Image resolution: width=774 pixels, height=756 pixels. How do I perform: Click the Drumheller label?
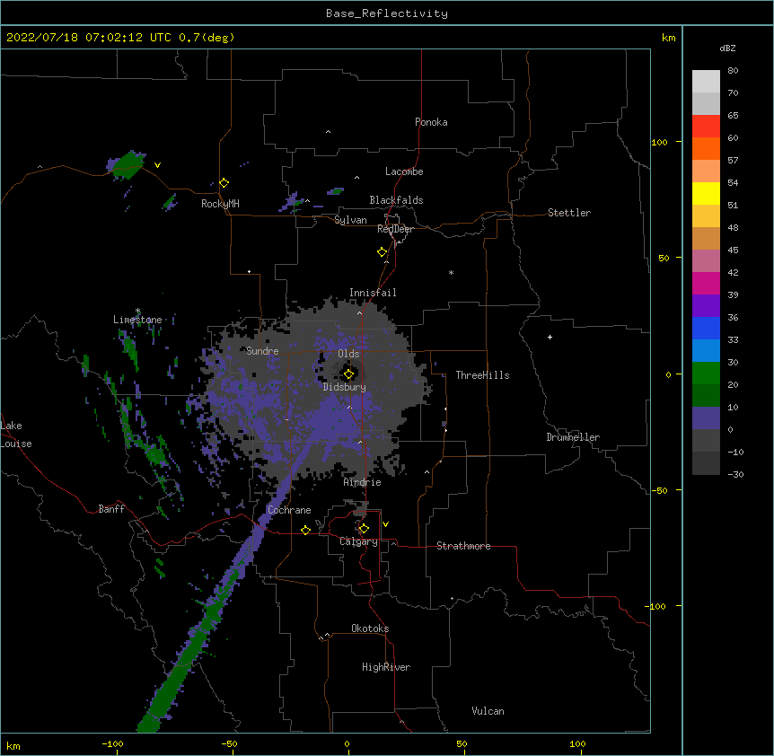pos(573,437)
